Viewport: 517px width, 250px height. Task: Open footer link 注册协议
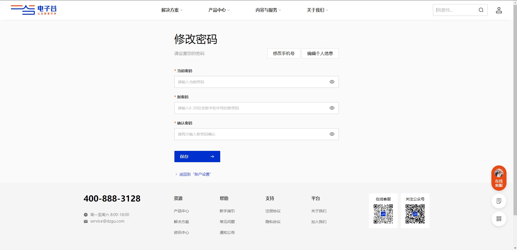(273, 211)
